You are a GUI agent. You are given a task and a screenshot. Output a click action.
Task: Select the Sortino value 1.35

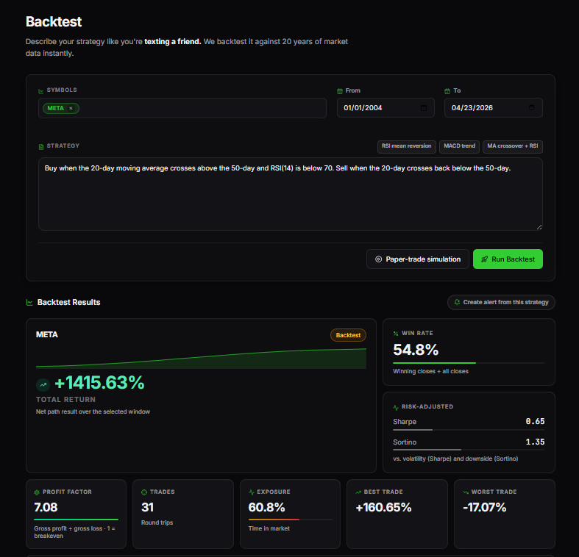coord(535,442)
